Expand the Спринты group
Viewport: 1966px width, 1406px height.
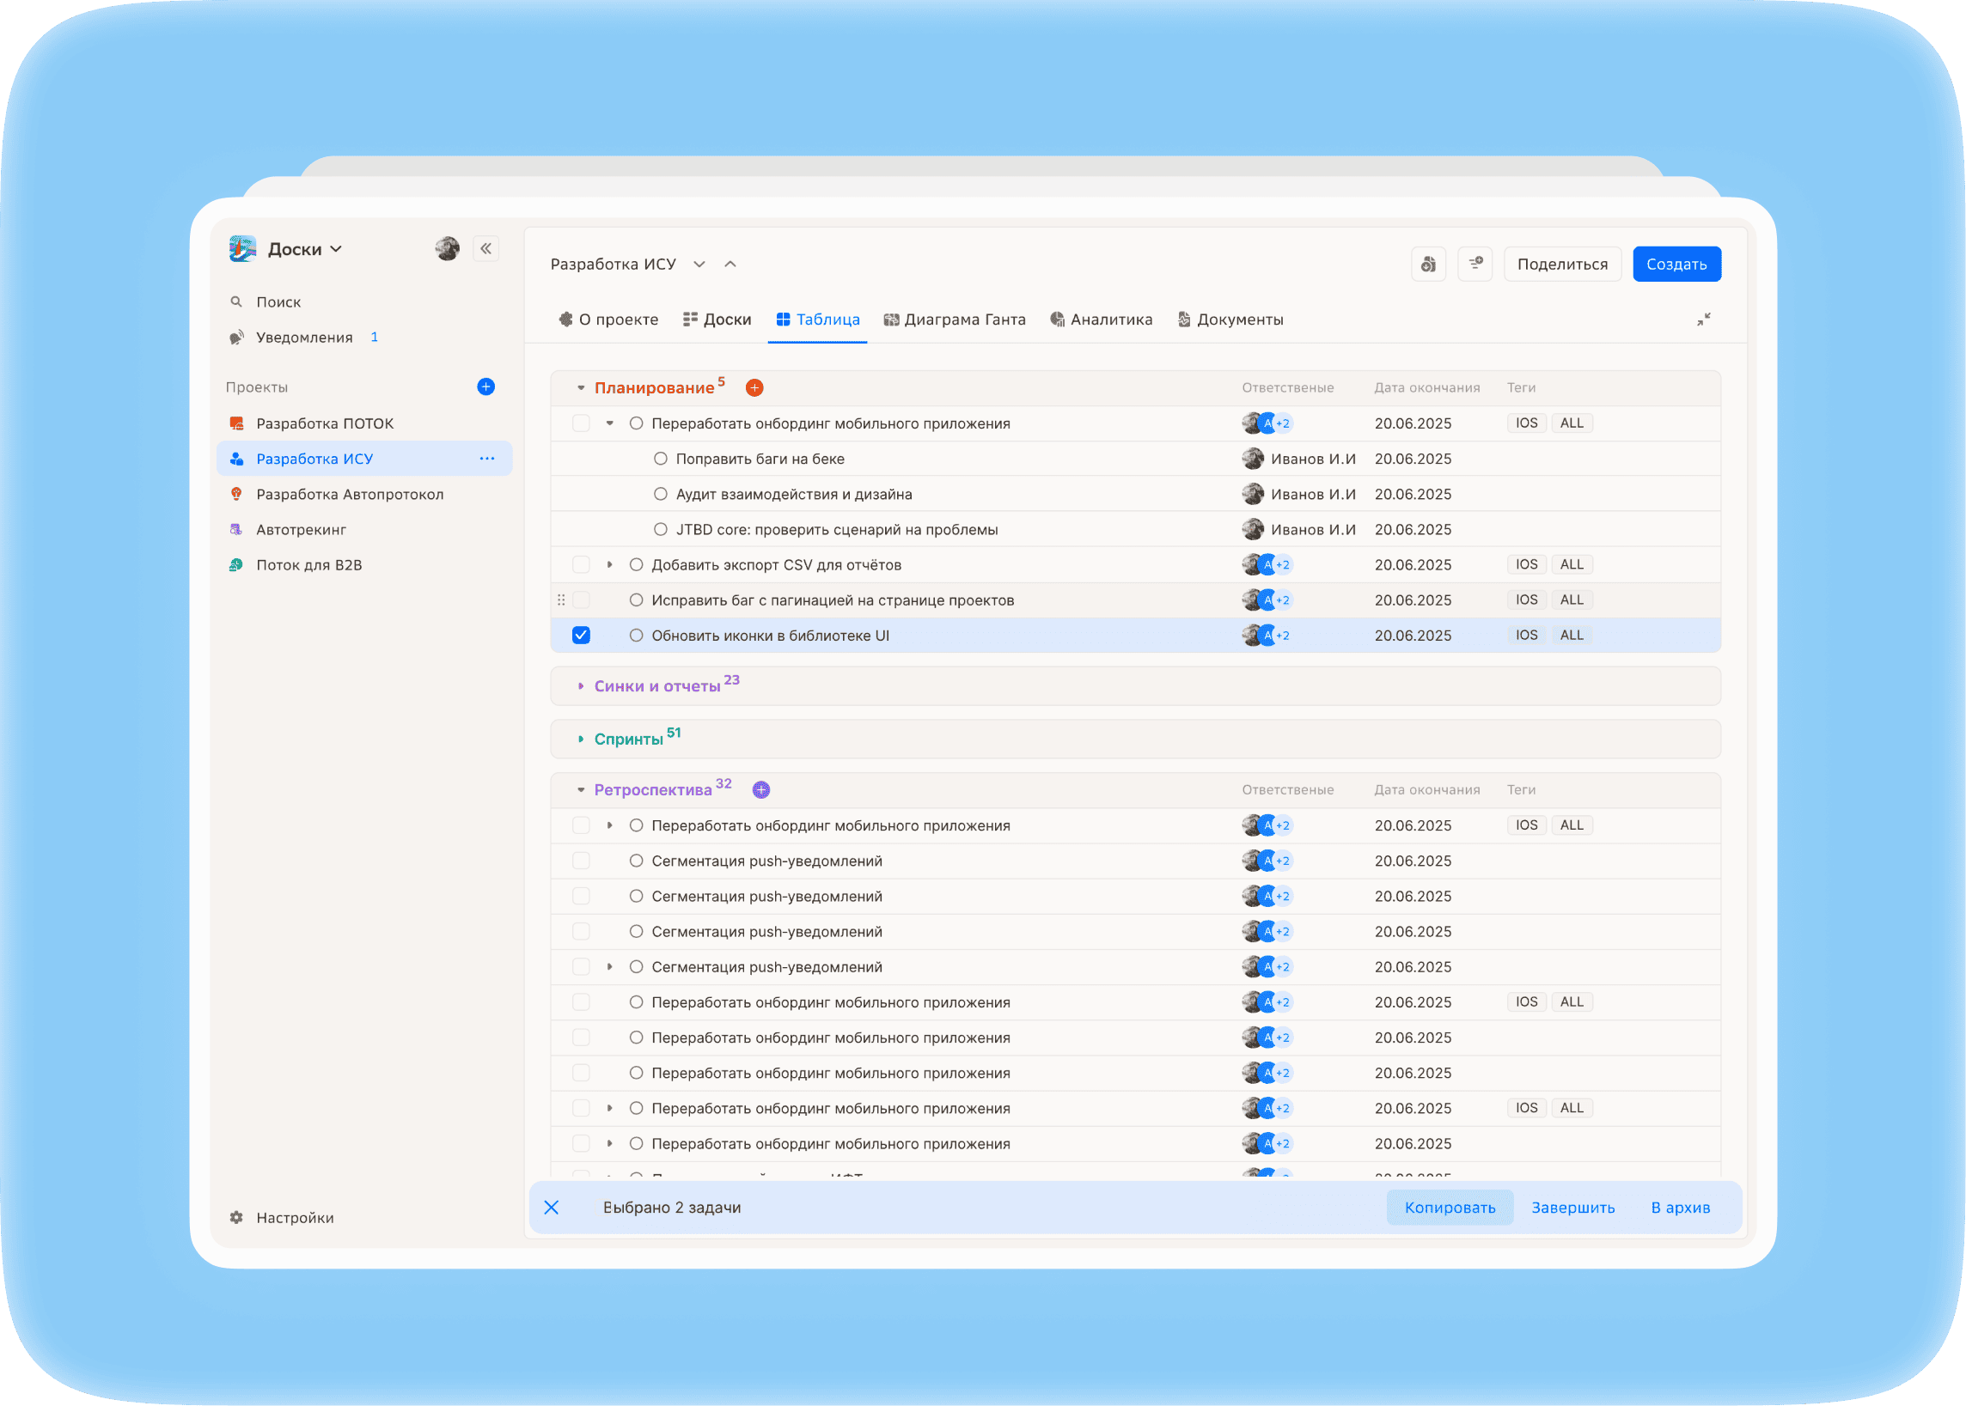(x=581, y=740)
